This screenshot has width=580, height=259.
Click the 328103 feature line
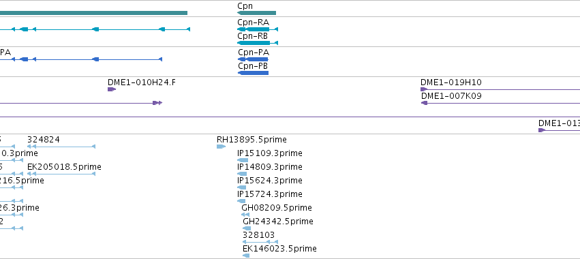tap(260, 242)
